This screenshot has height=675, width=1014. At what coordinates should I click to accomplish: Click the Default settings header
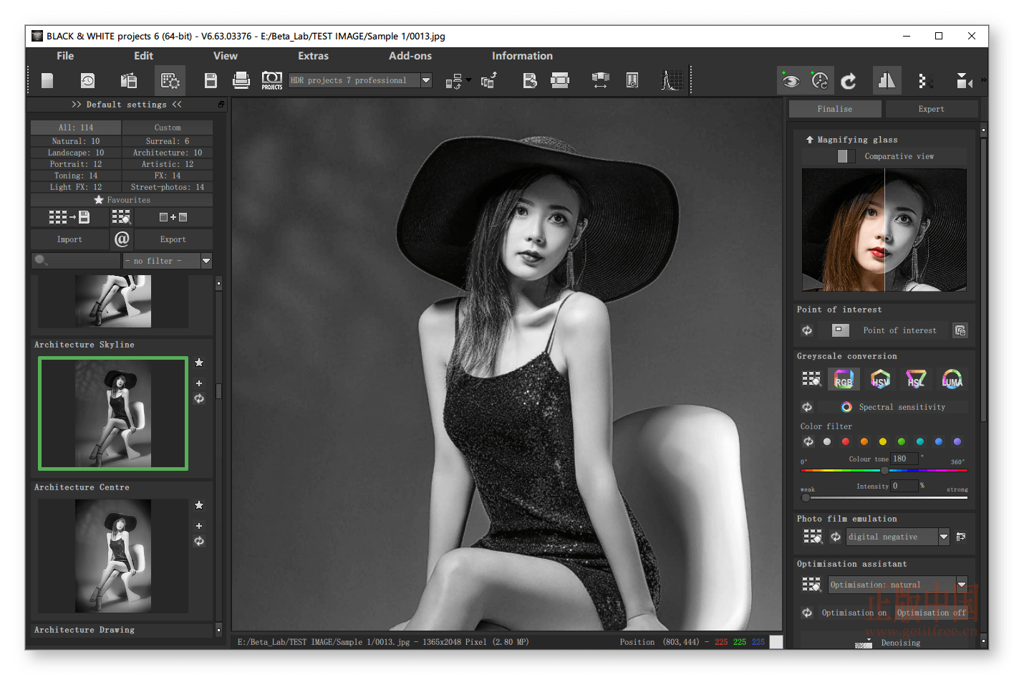tap(127, 105)
